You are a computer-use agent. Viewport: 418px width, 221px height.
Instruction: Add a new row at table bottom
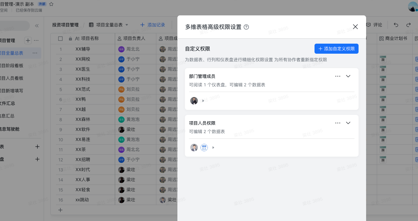pos(60,210)
